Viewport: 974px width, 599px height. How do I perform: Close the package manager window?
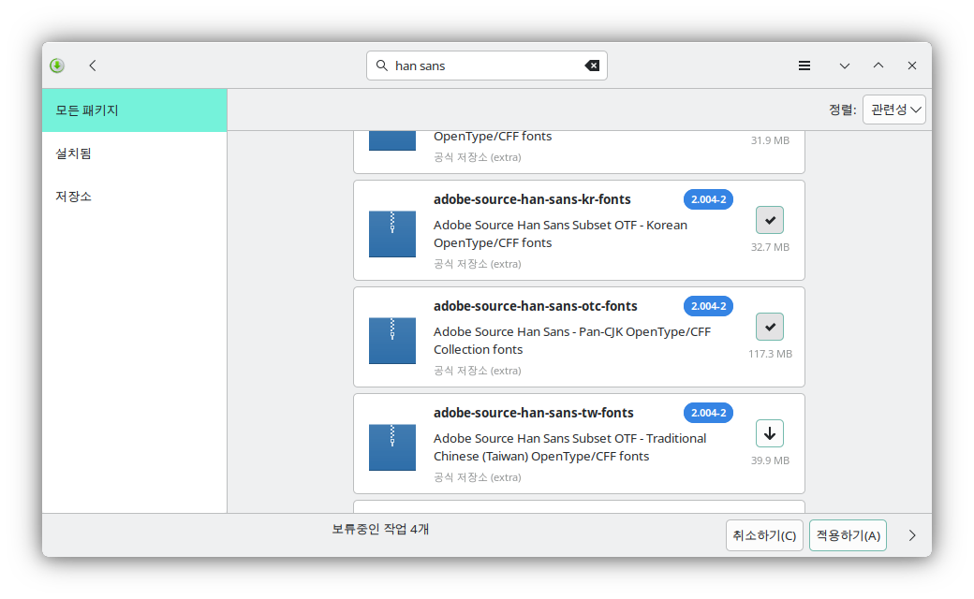(912, 66)
